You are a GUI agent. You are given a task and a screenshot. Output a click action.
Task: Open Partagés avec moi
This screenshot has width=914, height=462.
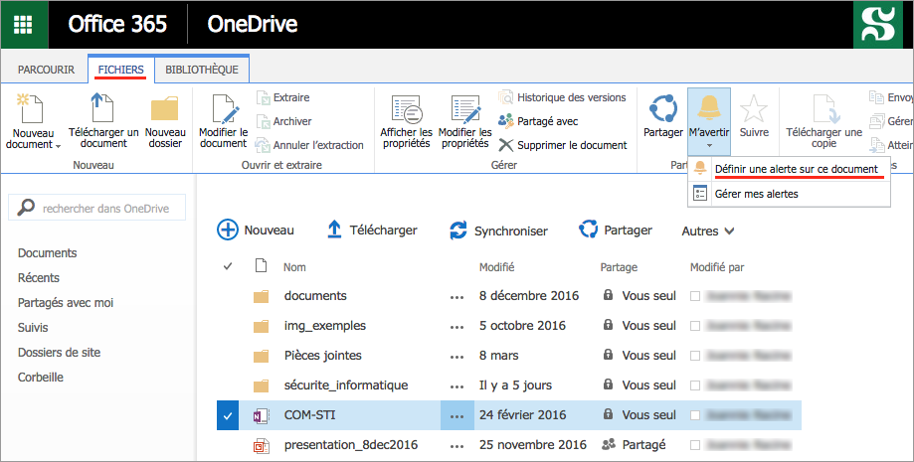(x=66, y=302)
